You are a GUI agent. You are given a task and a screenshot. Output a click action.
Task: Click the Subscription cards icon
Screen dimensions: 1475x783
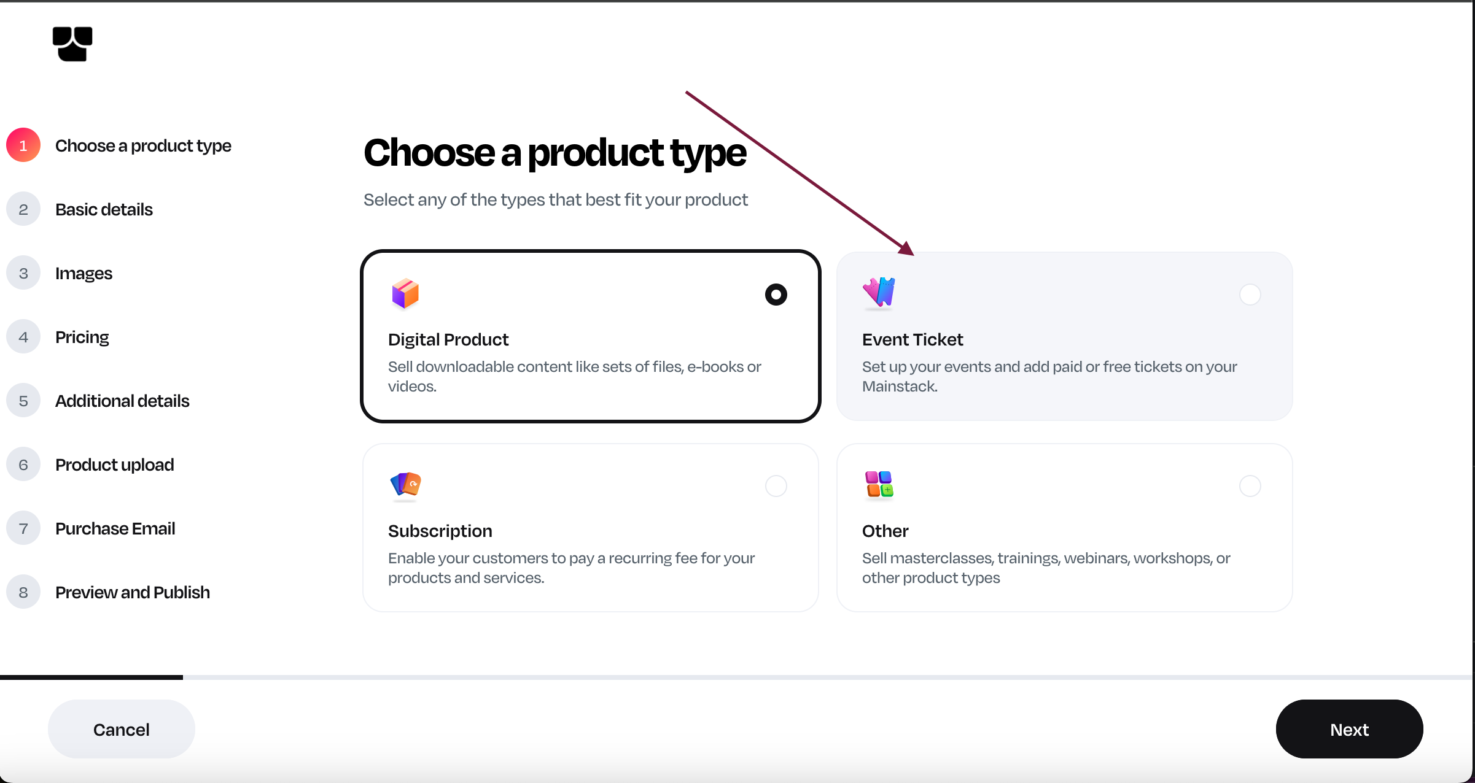[x=405, y=485]
